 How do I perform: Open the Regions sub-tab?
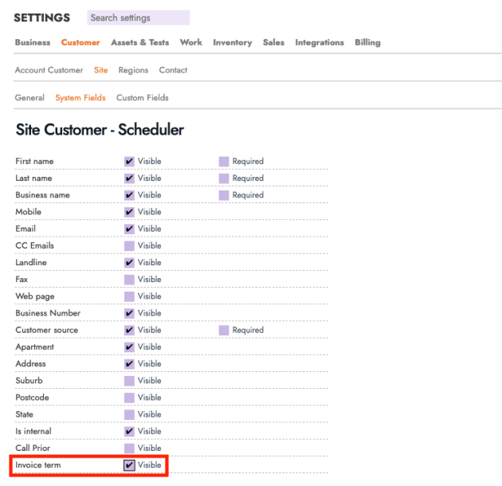click(133, 70)
